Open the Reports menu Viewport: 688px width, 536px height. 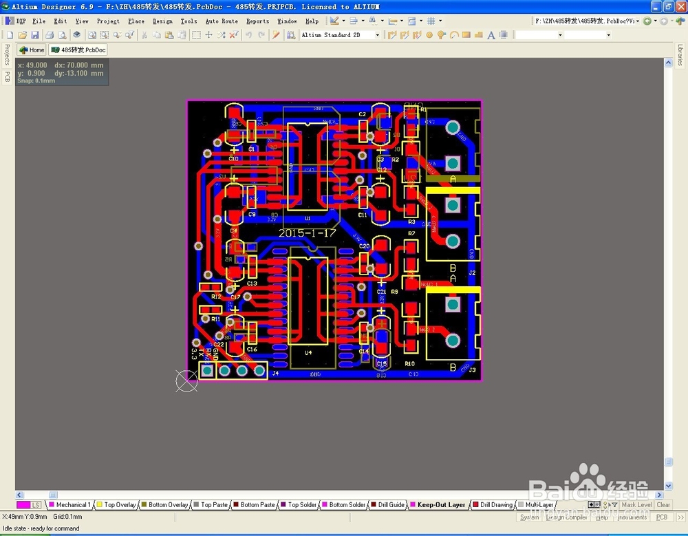pos(257,21)
